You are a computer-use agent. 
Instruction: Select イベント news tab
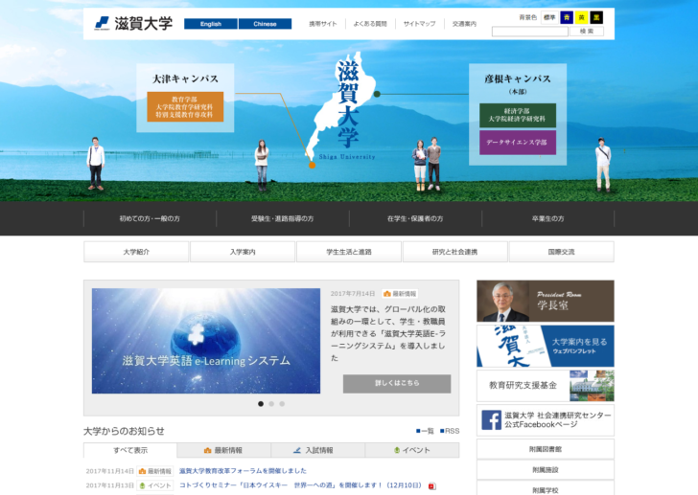pyautogui.click(x=412, y=450)
